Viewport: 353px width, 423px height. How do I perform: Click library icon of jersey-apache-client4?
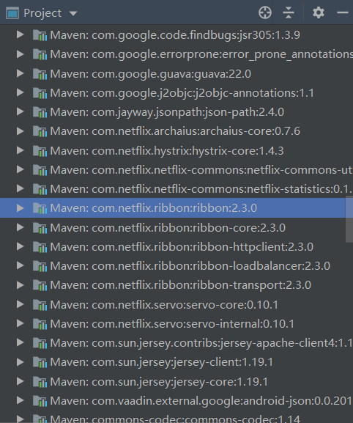pyautogui.click(x=40, y=343)
